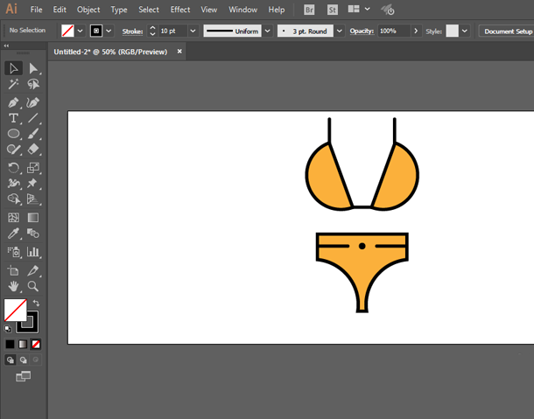Reset to default fill and stroke
Viewport: 534px width, 419px height.
click(8, 329)
